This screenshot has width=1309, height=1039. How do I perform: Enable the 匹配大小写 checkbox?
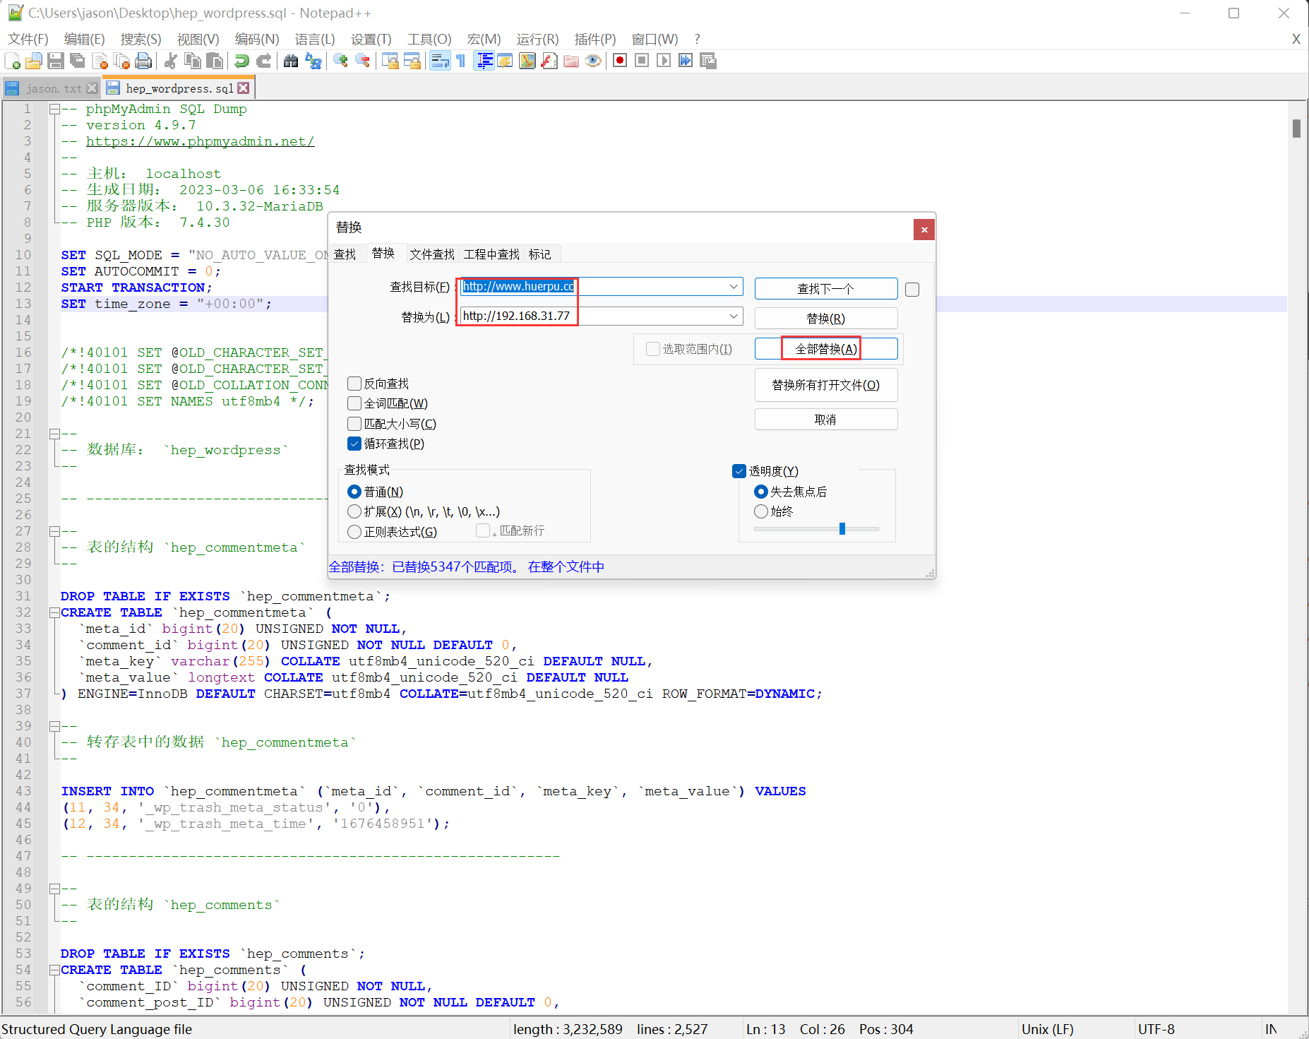354,424
